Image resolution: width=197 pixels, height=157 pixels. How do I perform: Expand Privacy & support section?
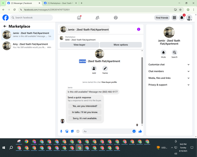(169, 85)
